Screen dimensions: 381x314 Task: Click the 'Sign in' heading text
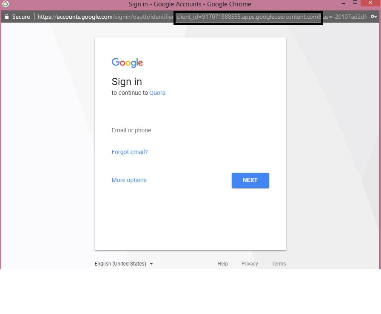(x=127, y=82)
